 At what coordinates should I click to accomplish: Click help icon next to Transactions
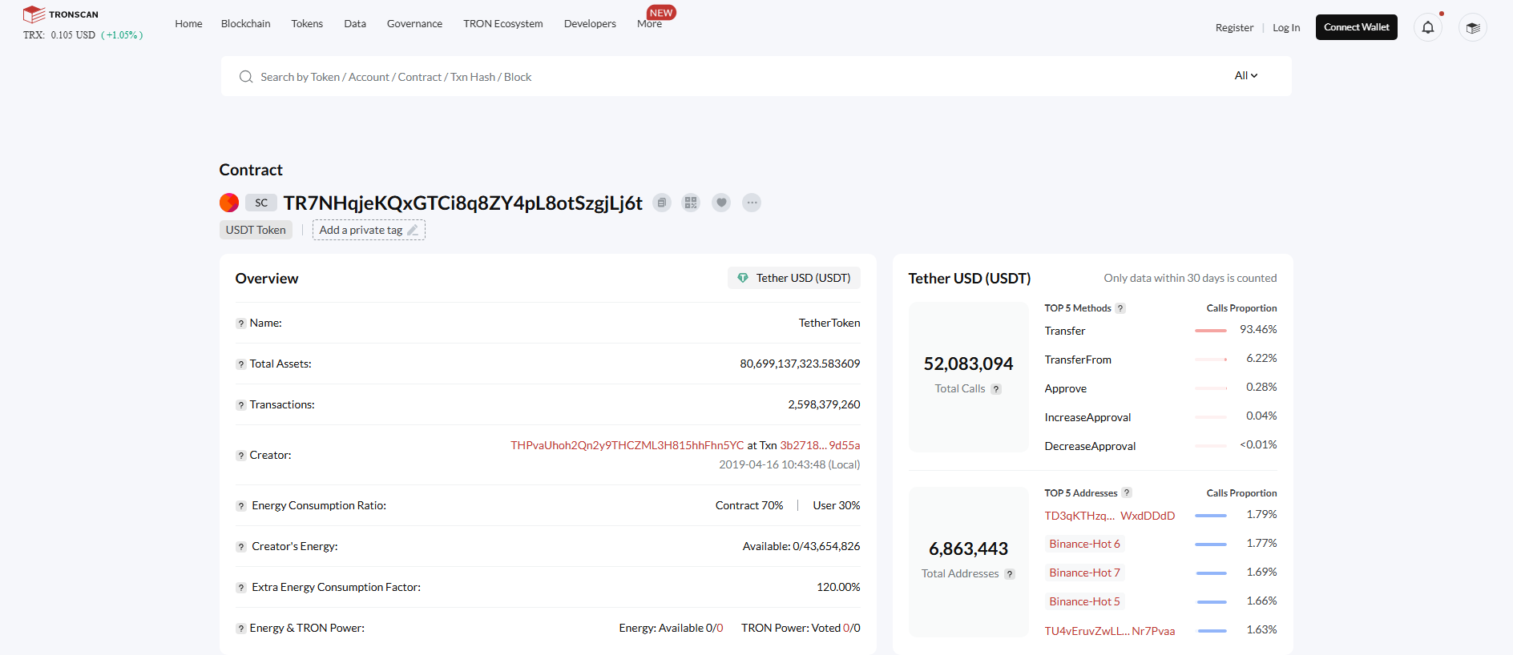click(240, 405)
